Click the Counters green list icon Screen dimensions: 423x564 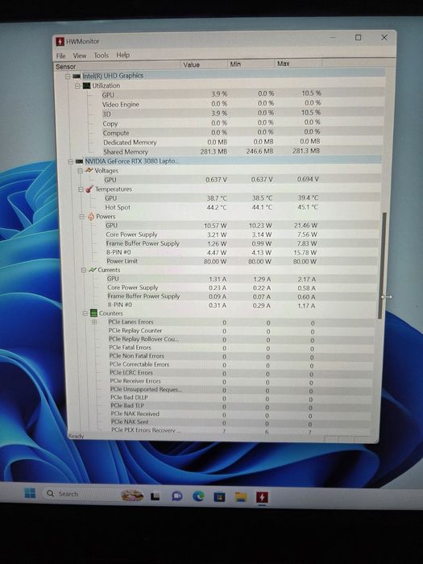93,313
